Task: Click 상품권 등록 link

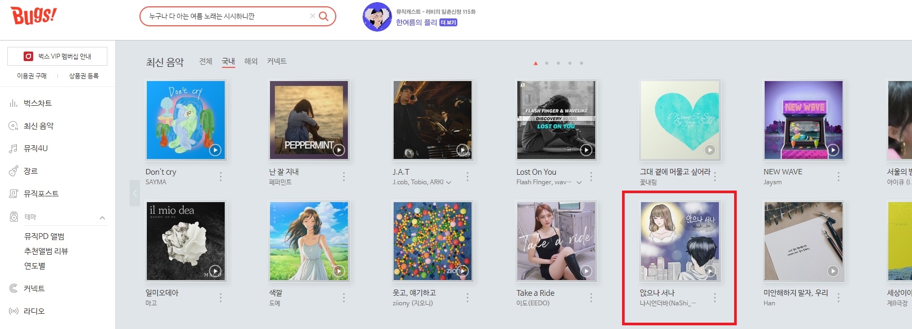Action: point(84,76)
